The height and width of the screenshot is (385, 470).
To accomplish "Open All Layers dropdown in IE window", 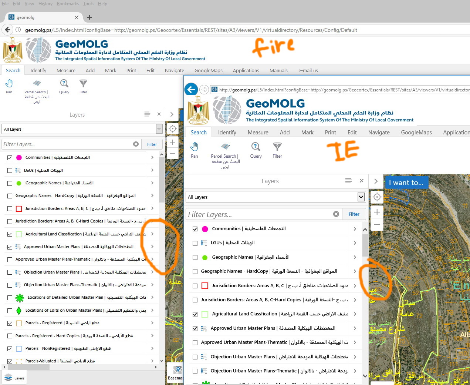I will coord(275,197).
